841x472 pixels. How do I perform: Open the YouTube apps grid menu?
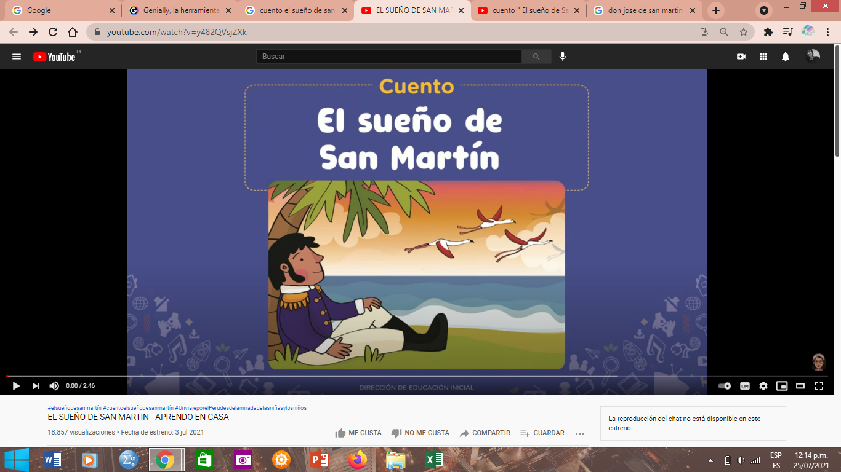coord(763,56)
